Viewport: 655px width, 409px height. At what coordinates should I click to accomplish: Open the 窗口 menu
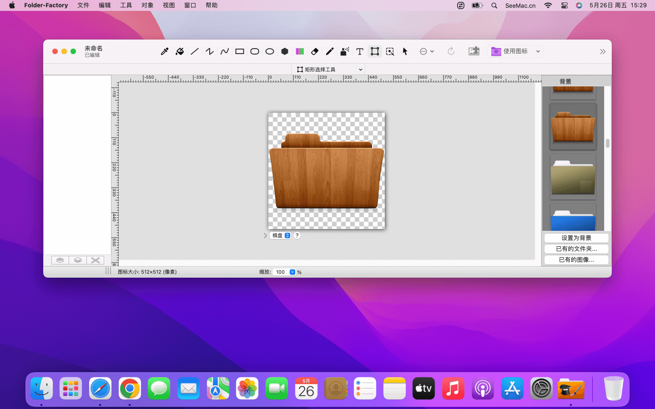pyautogui.click(x=190, y=5)
